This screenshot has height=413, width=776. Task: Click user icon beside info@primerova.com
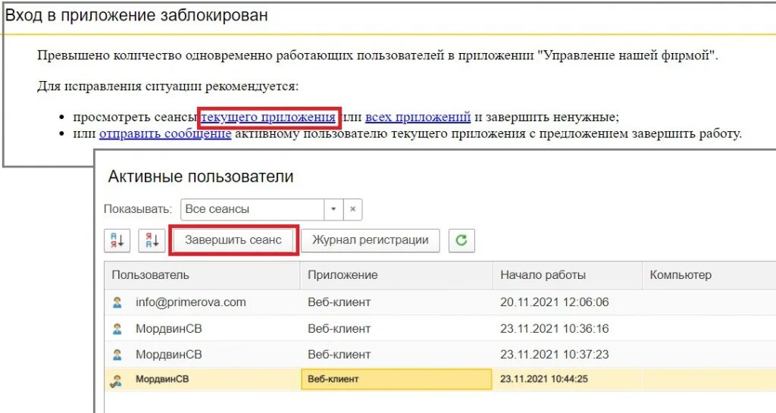coord(117,302)
